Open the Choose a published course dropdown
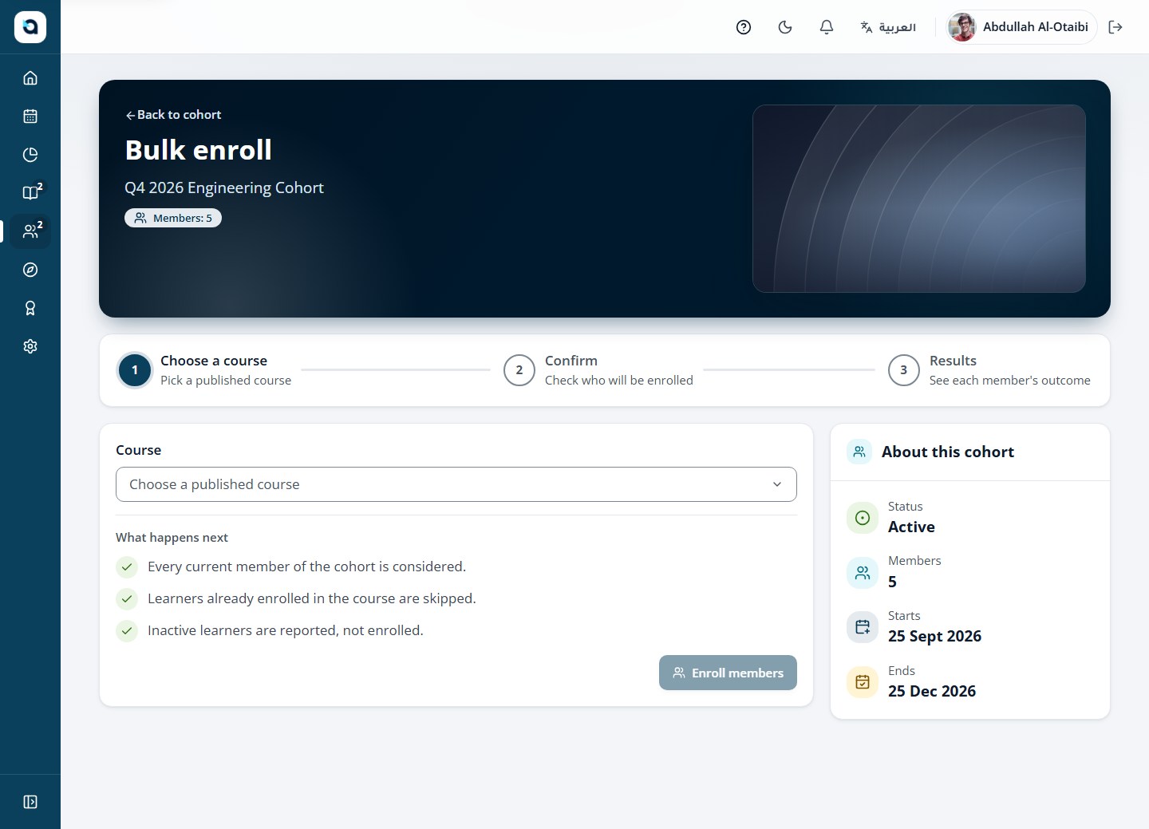The width and height of the screenshot is (1149, 829). (456, 484)
